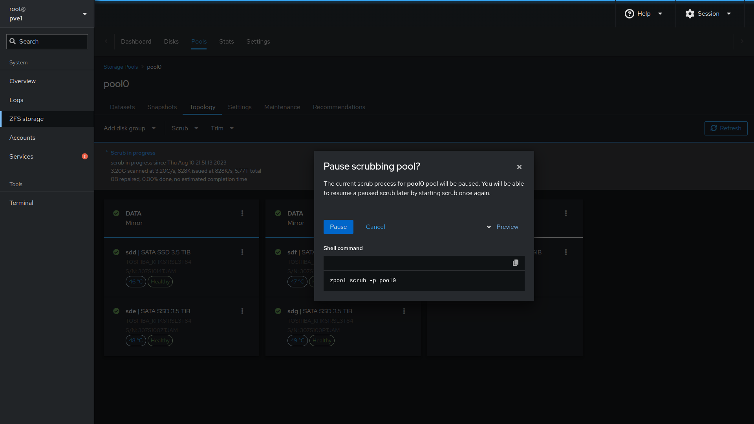Click Healthy badge on disk sdd
This screenshot has width=754, height=424.
point(160,281)
